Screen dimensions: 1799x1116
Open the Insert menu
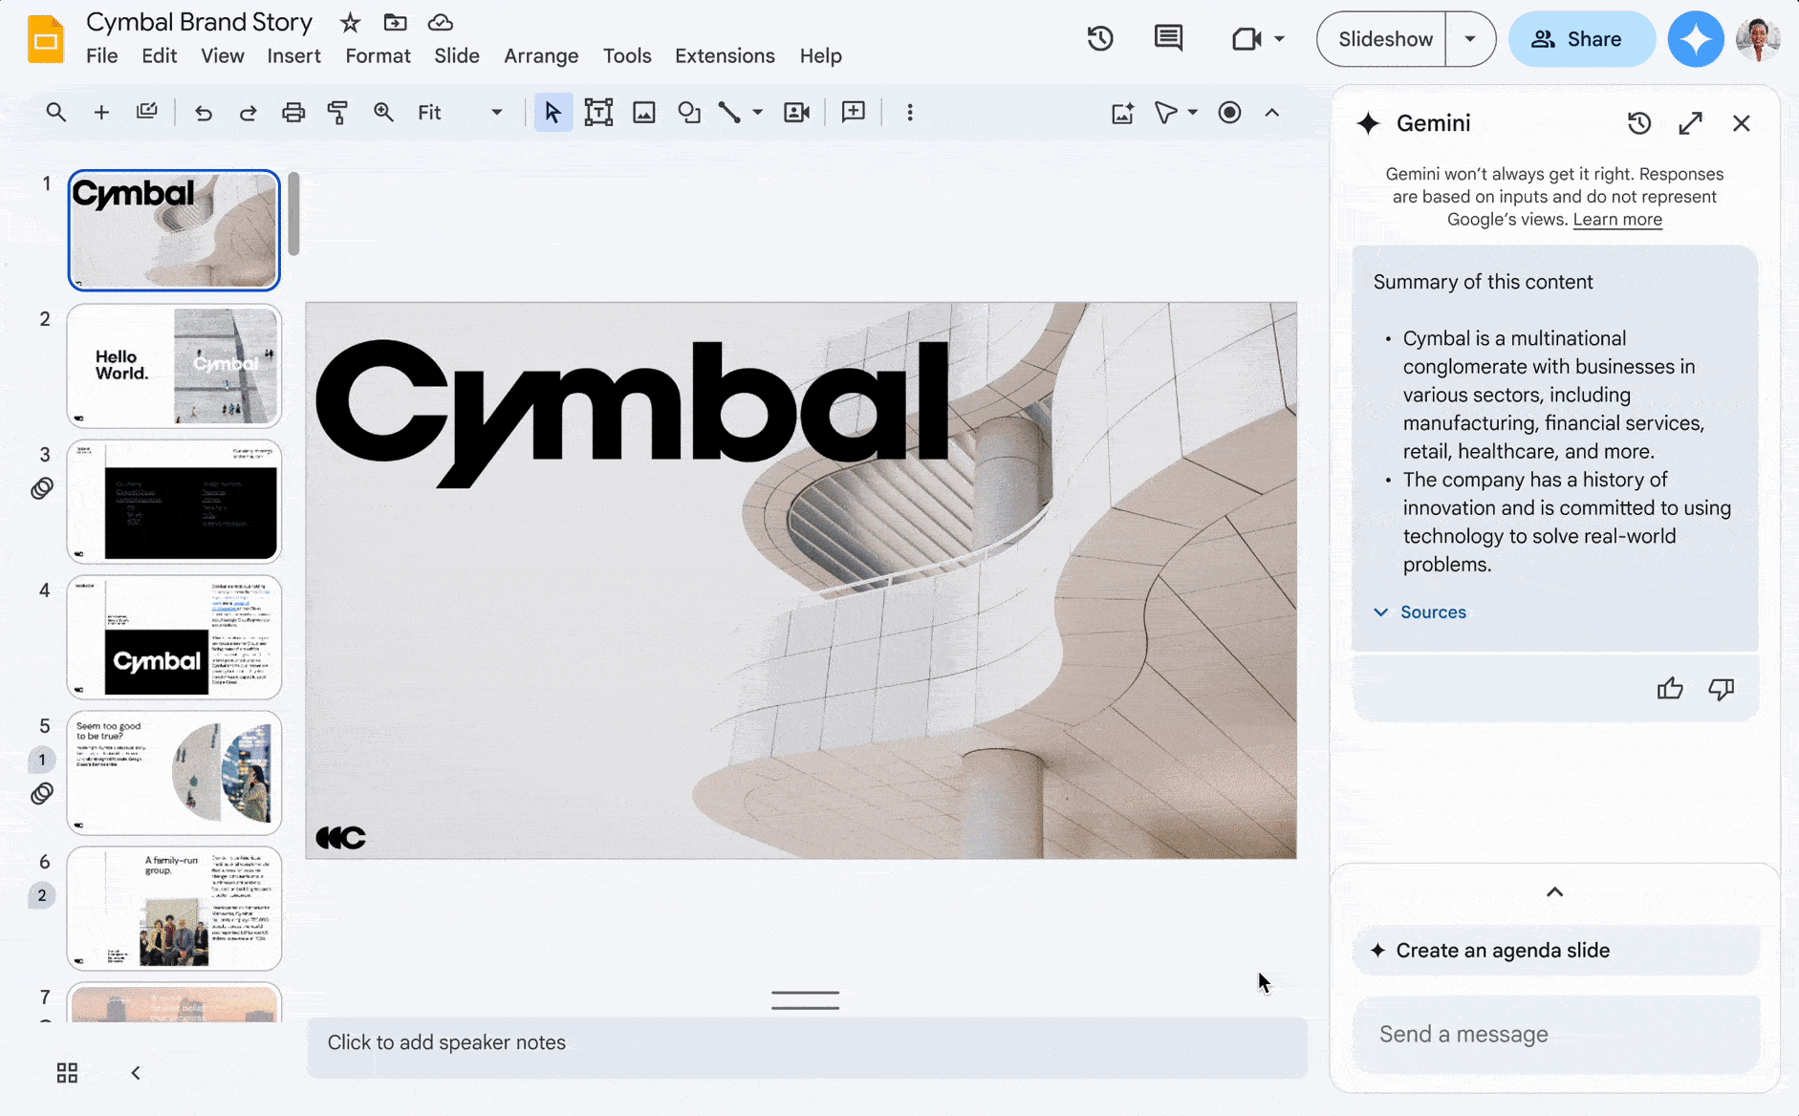(293, 55)
